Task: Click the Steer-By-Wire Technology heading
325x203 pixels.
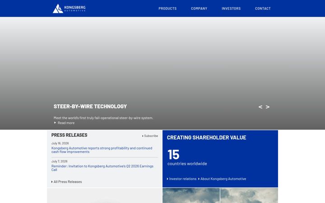Action: 90,106
